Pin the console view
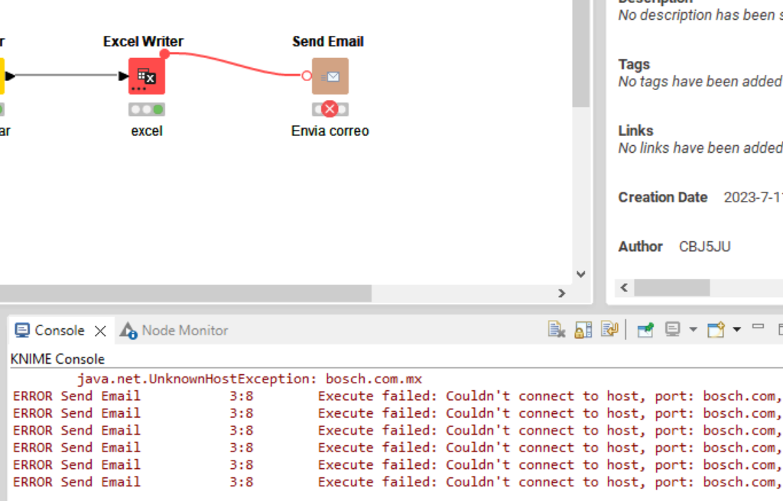 [645, 329]
